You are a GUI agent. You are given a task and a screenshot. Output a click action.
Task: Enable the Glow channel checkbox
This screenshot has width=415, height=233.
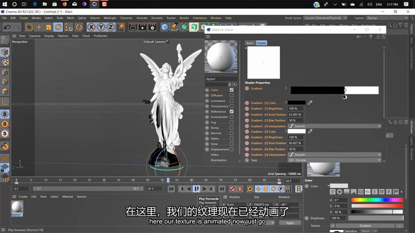pyautogui.click(x=231, y=144)
